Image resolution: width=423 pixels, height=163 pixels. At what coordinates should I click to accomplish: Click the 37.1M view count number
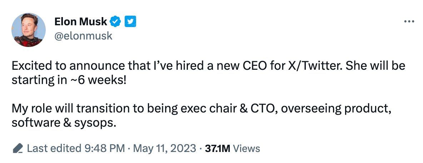click(218, 148)
